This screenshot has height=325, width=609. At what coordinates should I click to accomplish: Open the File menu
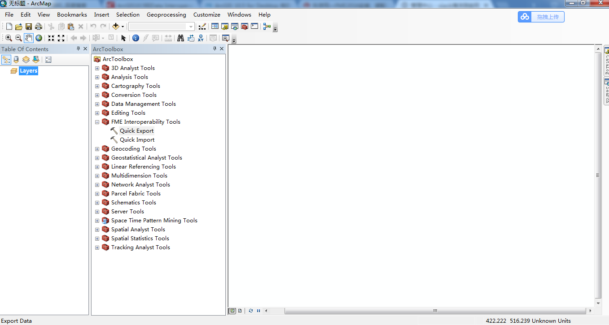pos(9,15)
